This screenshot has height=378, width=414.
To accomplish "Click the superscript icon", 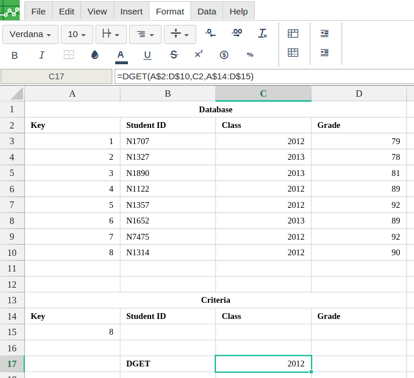I will (x=199, y=54).
